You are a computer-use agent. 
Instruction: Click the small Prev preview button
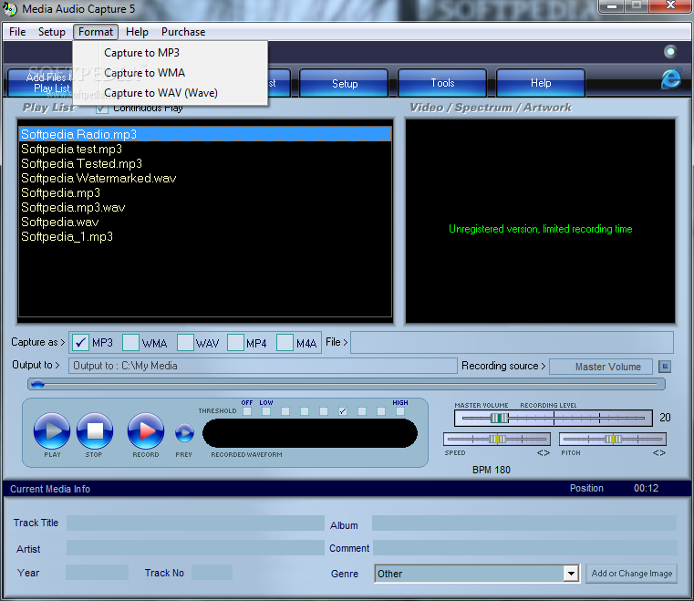click(x=184, y=433)
